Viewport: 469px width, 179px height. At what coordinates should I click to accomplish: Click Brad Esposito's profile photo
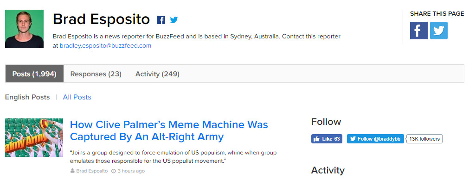point(24,29)
